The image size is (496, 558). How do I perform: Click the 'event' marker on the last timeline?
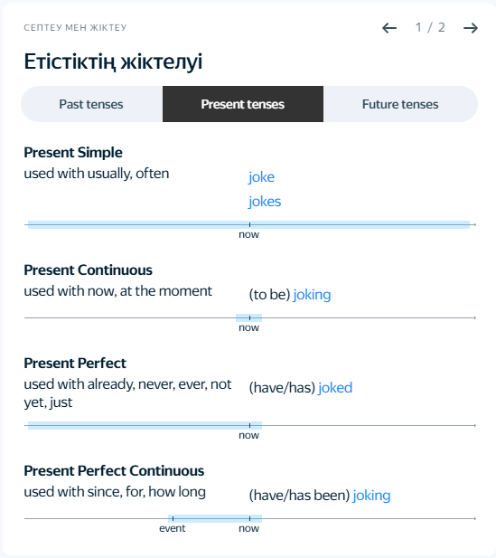[x=173, y=528]
